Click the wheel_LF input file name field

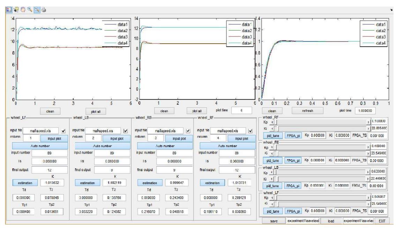pyautogui.click(x=41, y=131)
